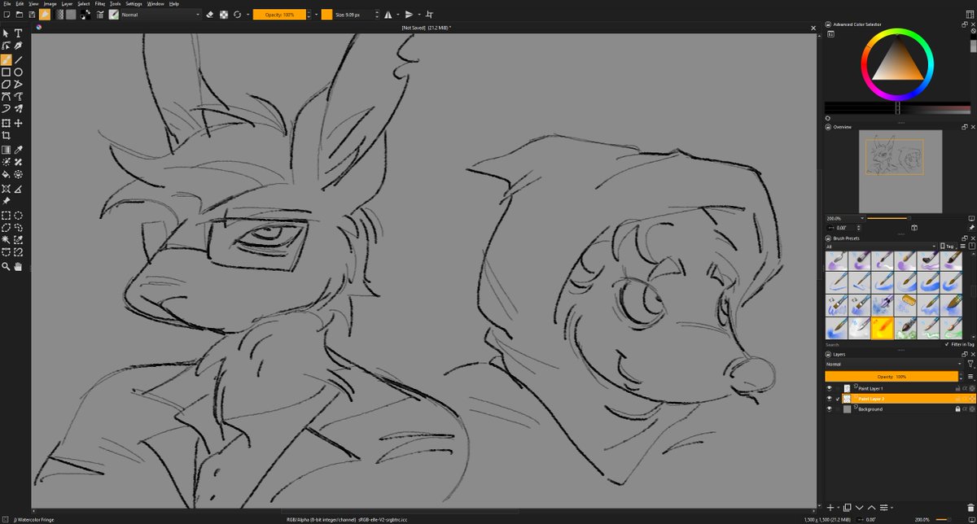Select the Elliptical Selection tool

click(18, 216)
